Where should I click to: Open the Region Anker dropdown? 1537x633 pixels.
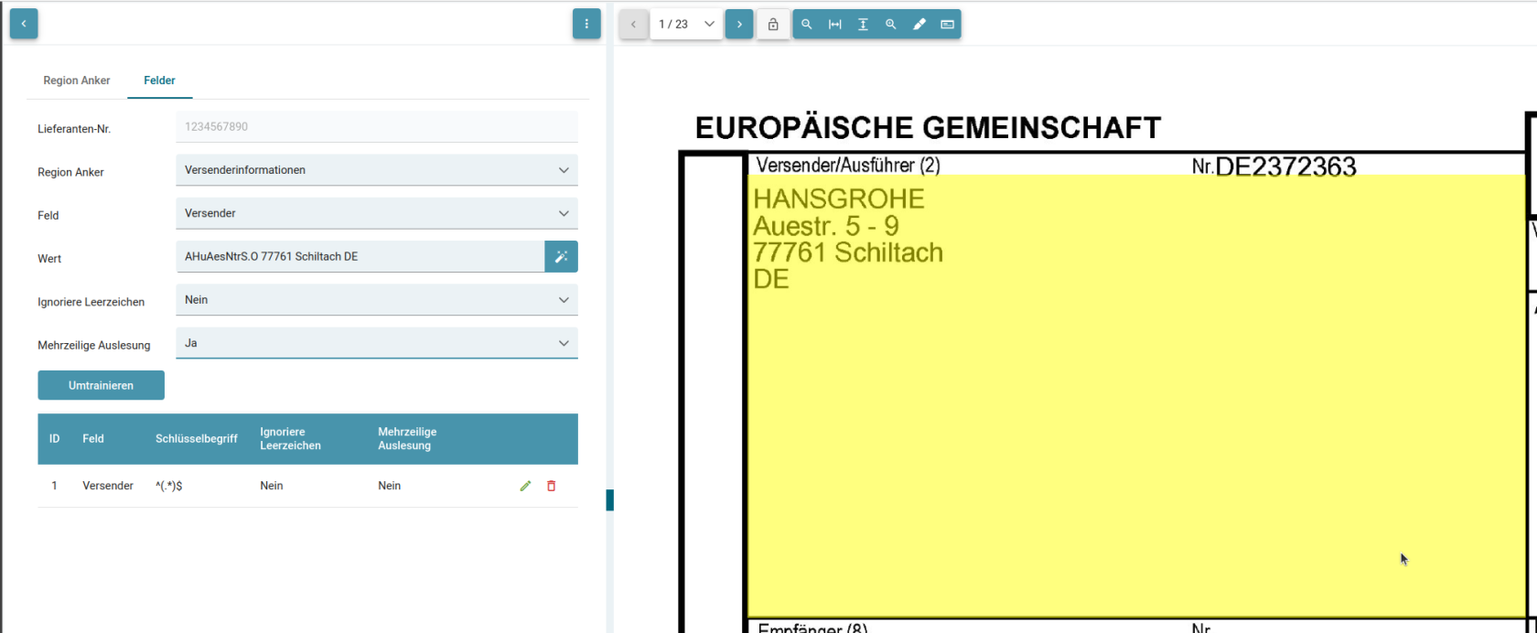(376, 170)
